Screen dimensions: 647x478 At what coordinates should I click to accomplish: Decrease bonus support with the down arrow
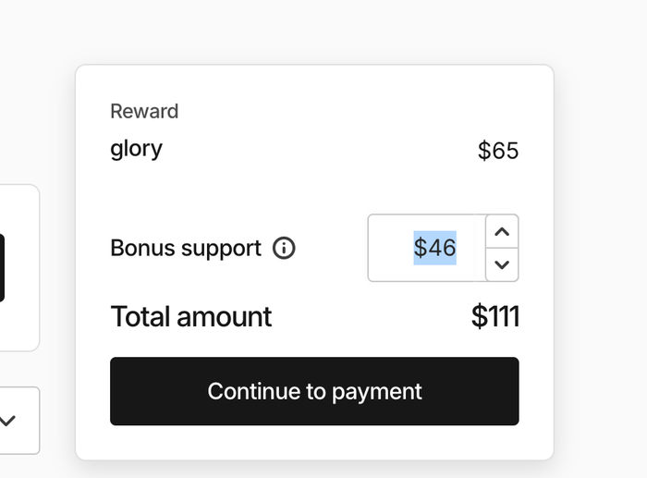pos(502,264)
